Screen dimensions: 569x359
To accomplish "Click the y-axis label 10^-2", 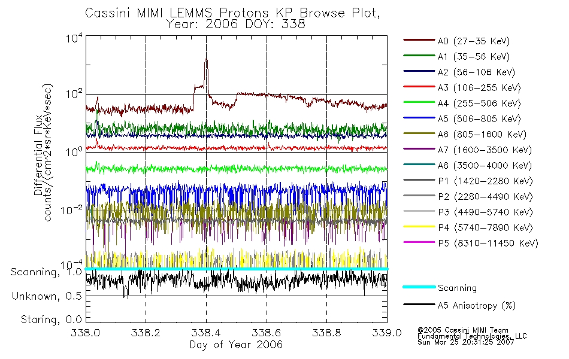I will 71,209.
